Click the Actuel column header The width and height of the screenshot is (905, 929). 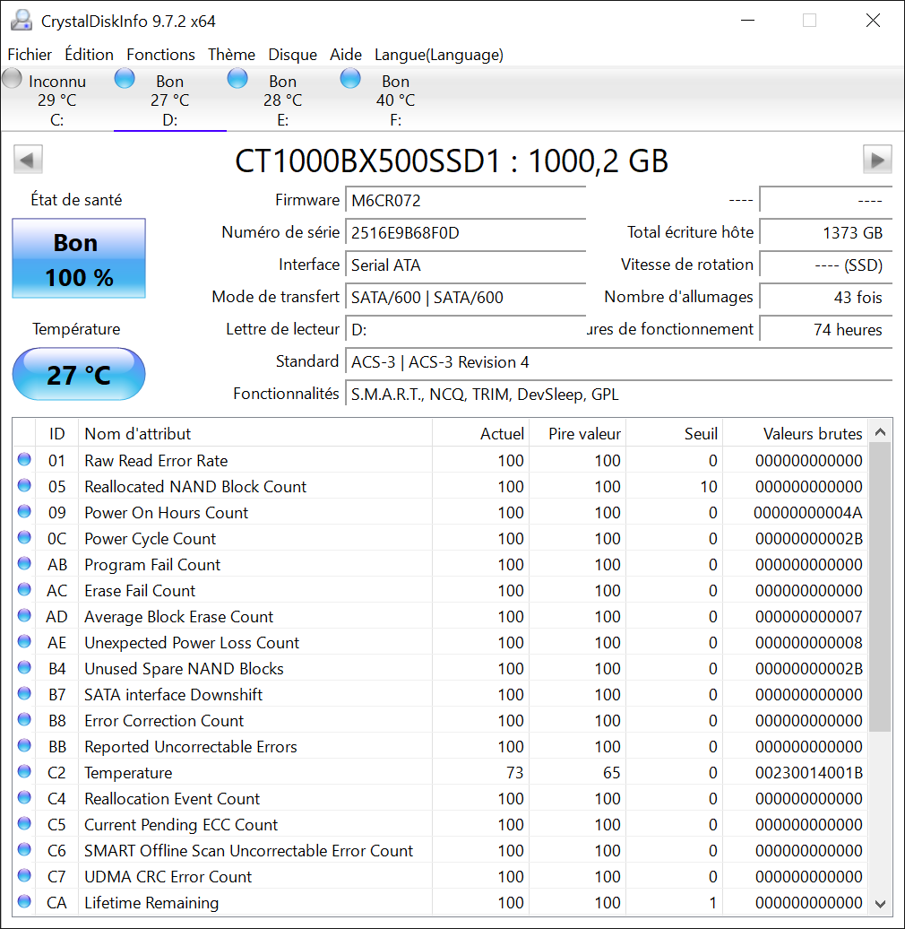480,433
